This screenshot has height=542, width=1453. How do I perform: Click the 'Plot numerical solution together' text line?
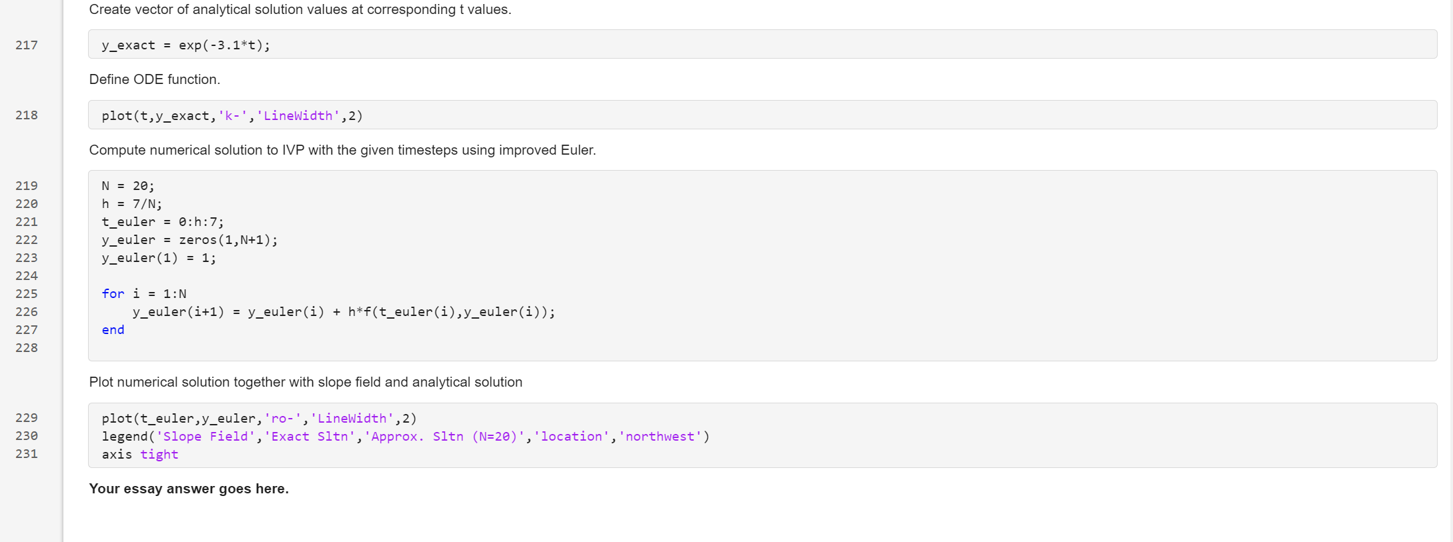306,382
